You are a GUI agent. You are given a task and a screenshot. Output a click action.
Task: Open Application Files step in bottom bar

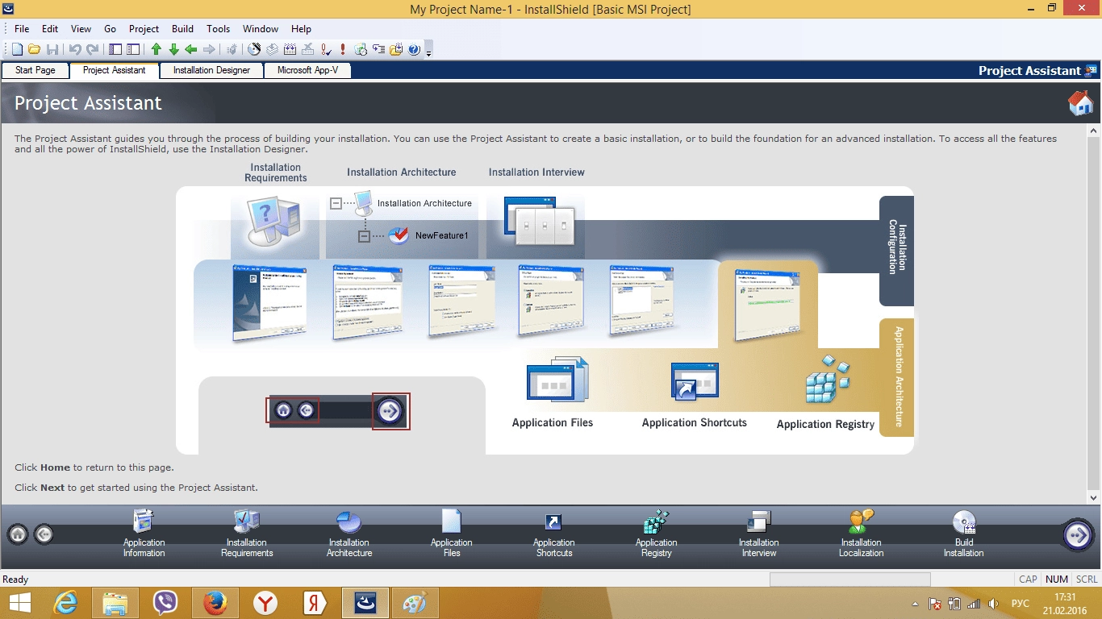[x=452, y=534]
